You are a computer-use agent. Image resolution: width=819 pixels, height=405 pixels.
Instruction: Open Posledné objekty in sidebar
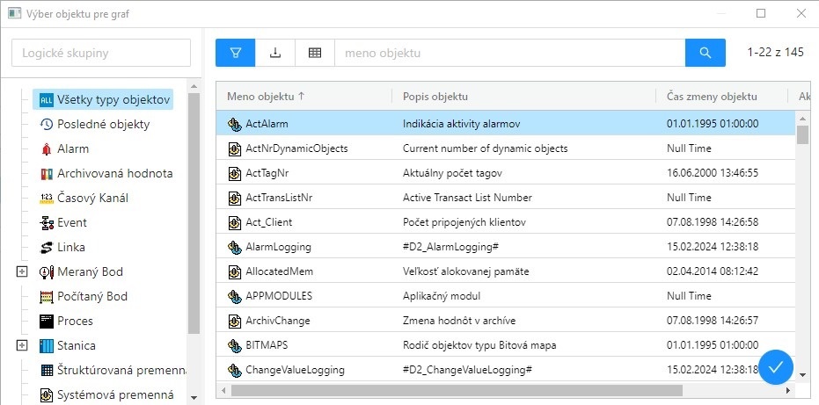click(x=103, y=125)
